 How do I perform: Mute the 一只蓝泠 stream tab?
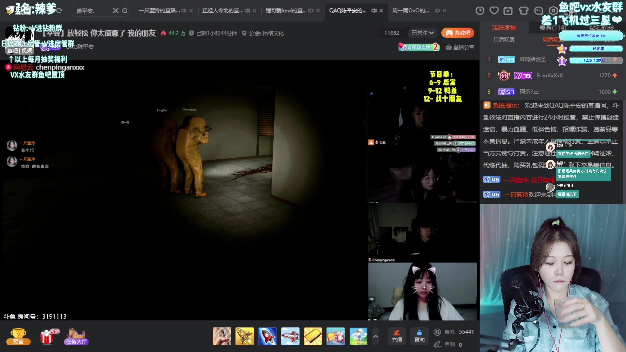184,10
